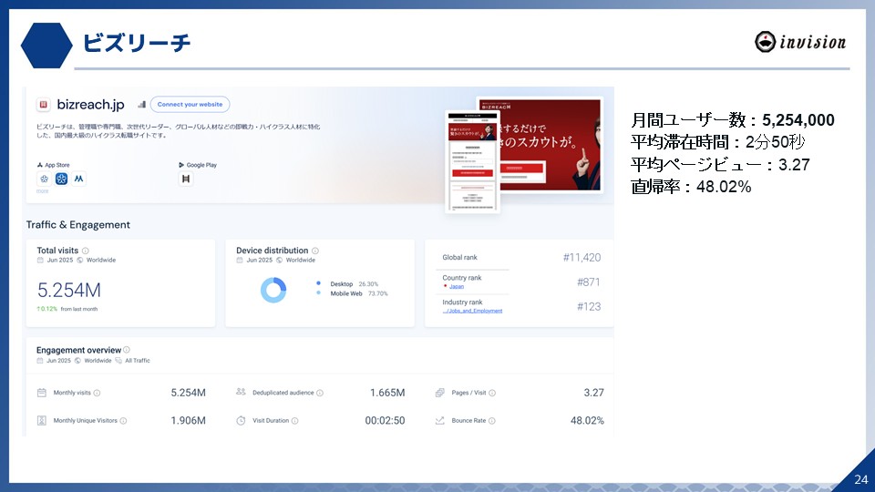Click the Desktop legend dot
The image size is (875, 492).
click(319, 283)
